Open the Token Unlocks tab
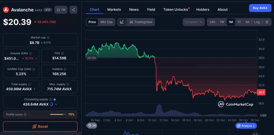 (x=176, y=10)
